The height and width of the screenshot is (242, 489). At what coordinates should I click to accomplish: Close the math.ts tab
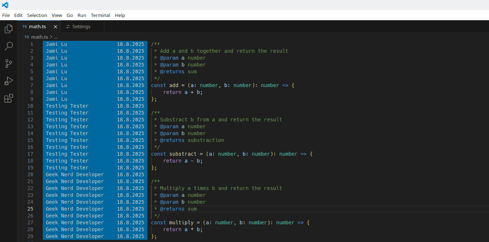coord(55,27)
